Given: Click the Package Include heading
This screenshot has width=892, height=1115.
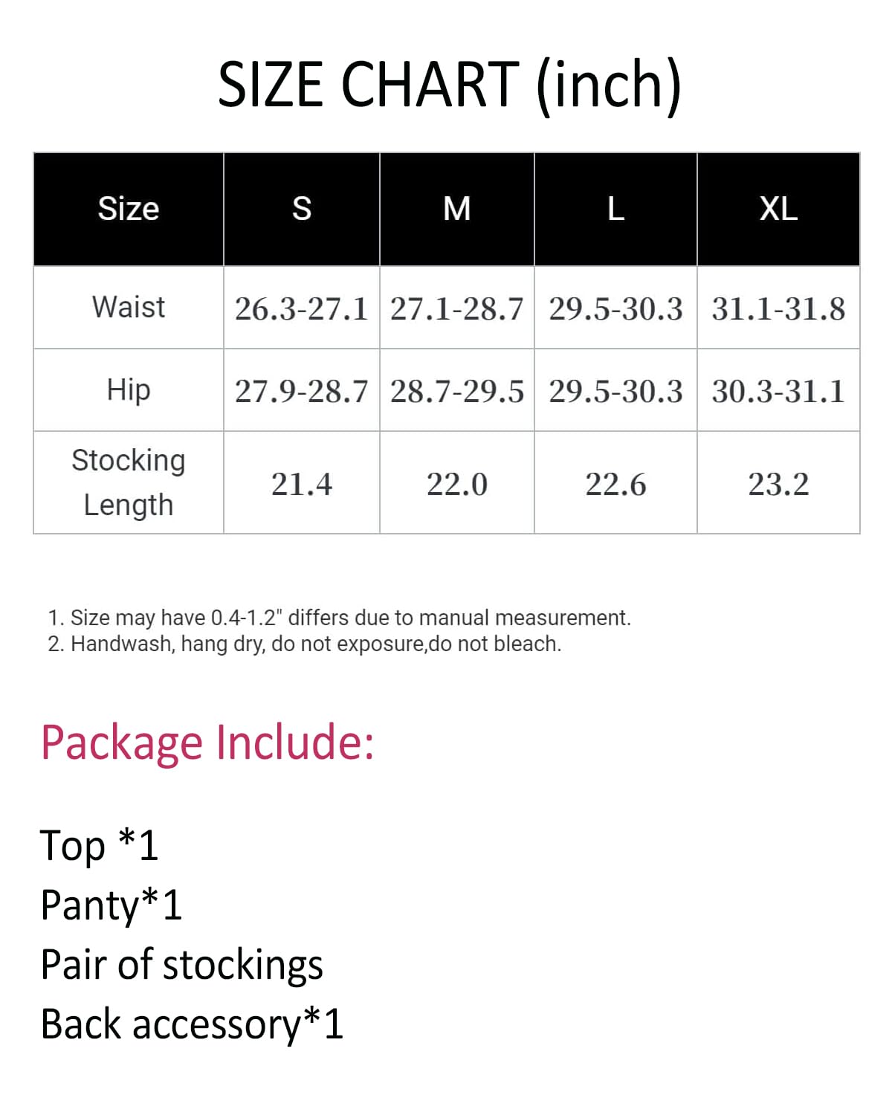Looking at the screenshot, I should click(207, 743).
